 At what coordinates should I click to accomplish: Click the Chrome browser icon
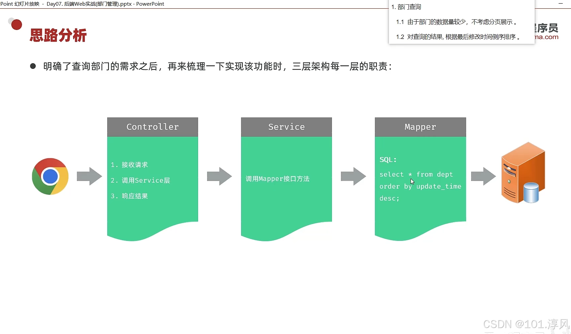pos(50,176)
